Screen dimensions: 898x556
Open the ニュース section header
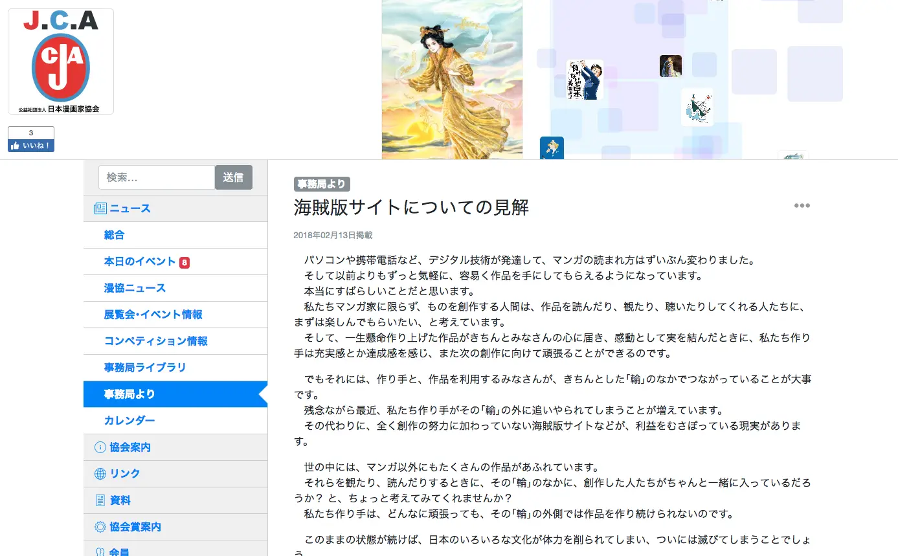(175, 208)
